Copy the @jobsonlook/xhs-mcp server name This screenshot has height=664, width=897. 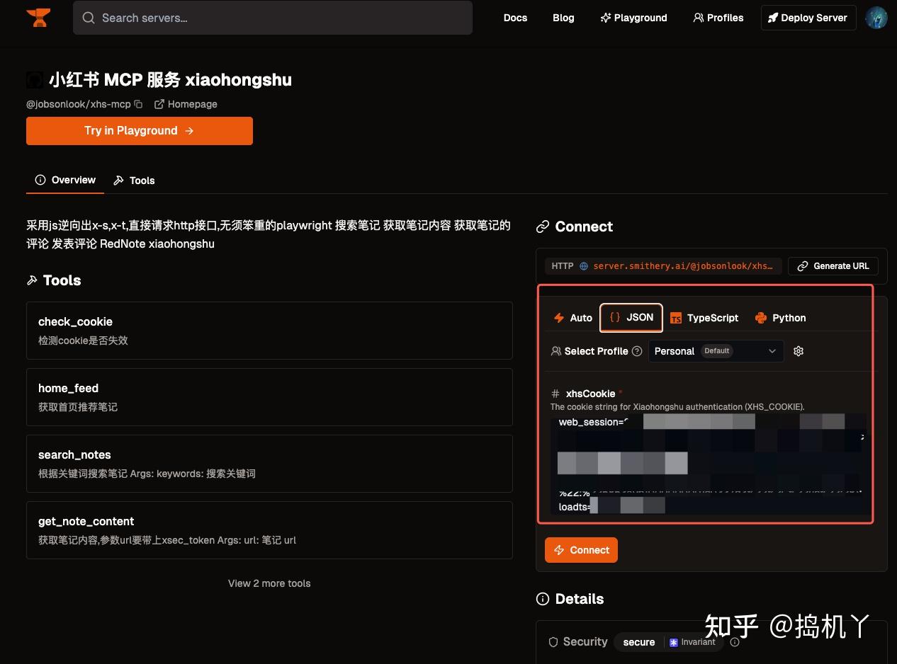[138, 104]
